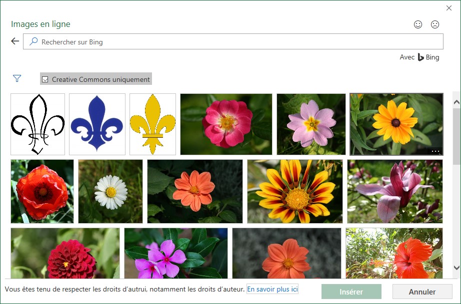Open the three-dots menu on the yellow flower
The width and height of the screenshot is (461, 304).
pyautogui.click(x=435, y=151)
